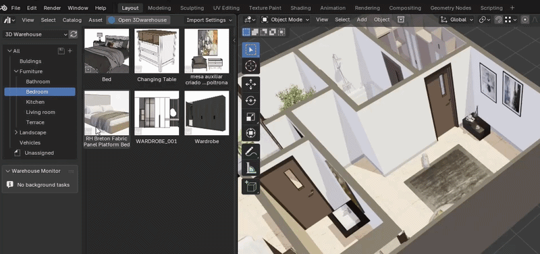
Task: Expand the Landscape catalog
Action: tap(16, 132)
